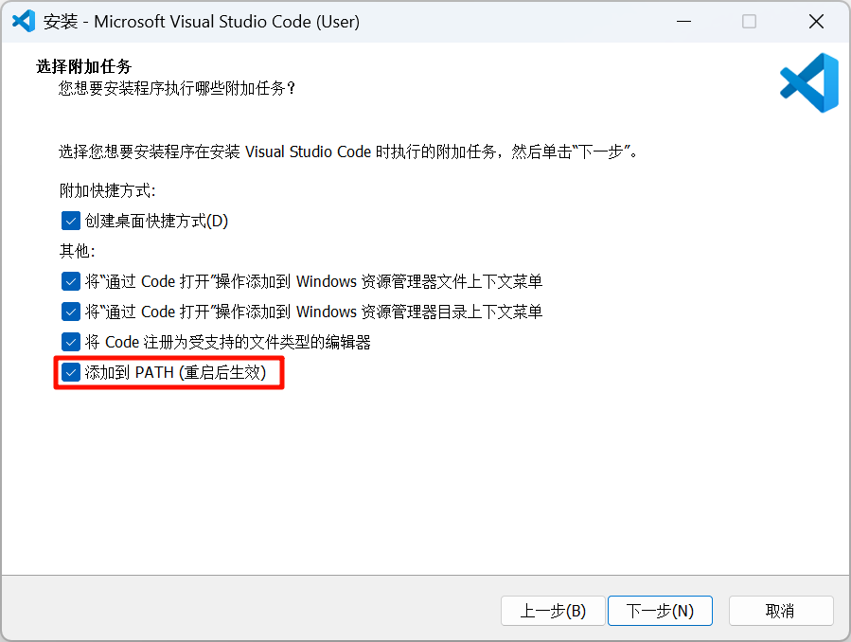This screenshot has height=642, width=851.
Task: Cancel setup with 取消 button
Action: tap(780, 611)
